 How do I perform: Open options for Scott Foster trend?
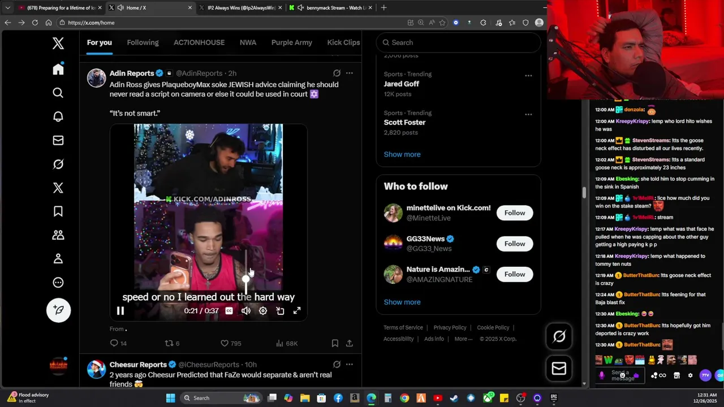[x=528, y=114]
